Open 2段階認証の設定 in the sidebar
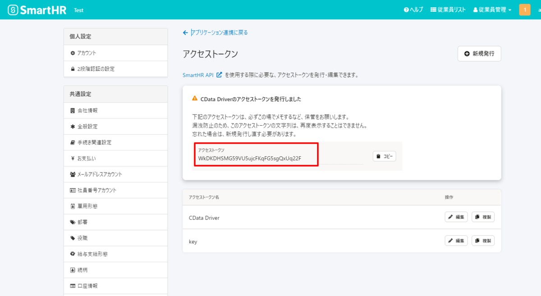This screenshot has height=296, width=541. [116, 69]
